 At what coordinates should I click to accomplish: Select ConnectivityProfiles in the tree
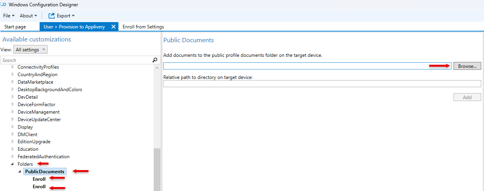pyautogui.click(x=38, y=67)
